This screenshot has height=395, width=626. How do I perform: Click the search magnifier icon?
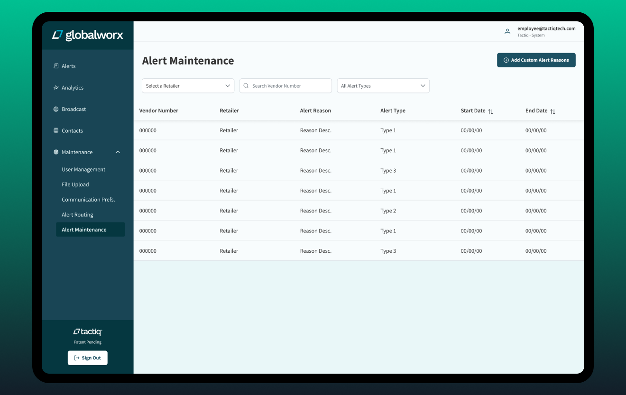point(246,86)
